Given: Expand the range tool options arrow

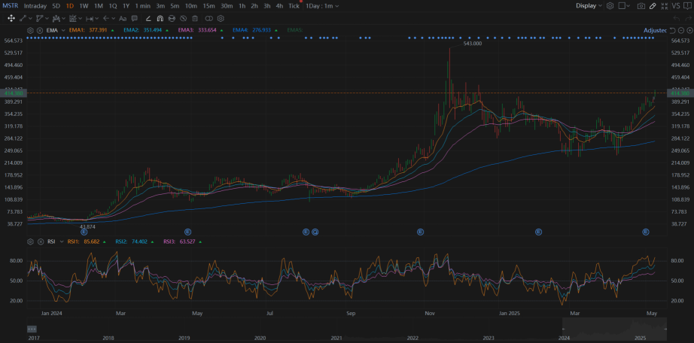Looking at the screenshot, I should click(97, 19).
